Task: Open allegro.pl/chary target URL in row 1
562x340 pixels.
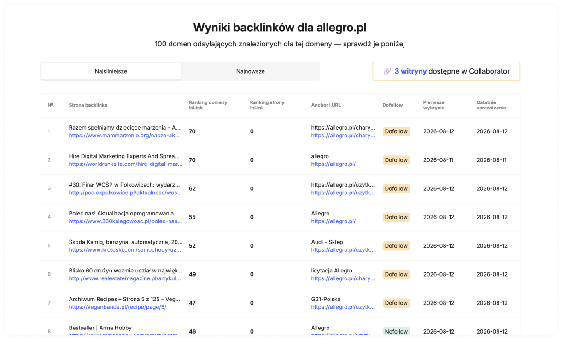Action: coord(343,136)
